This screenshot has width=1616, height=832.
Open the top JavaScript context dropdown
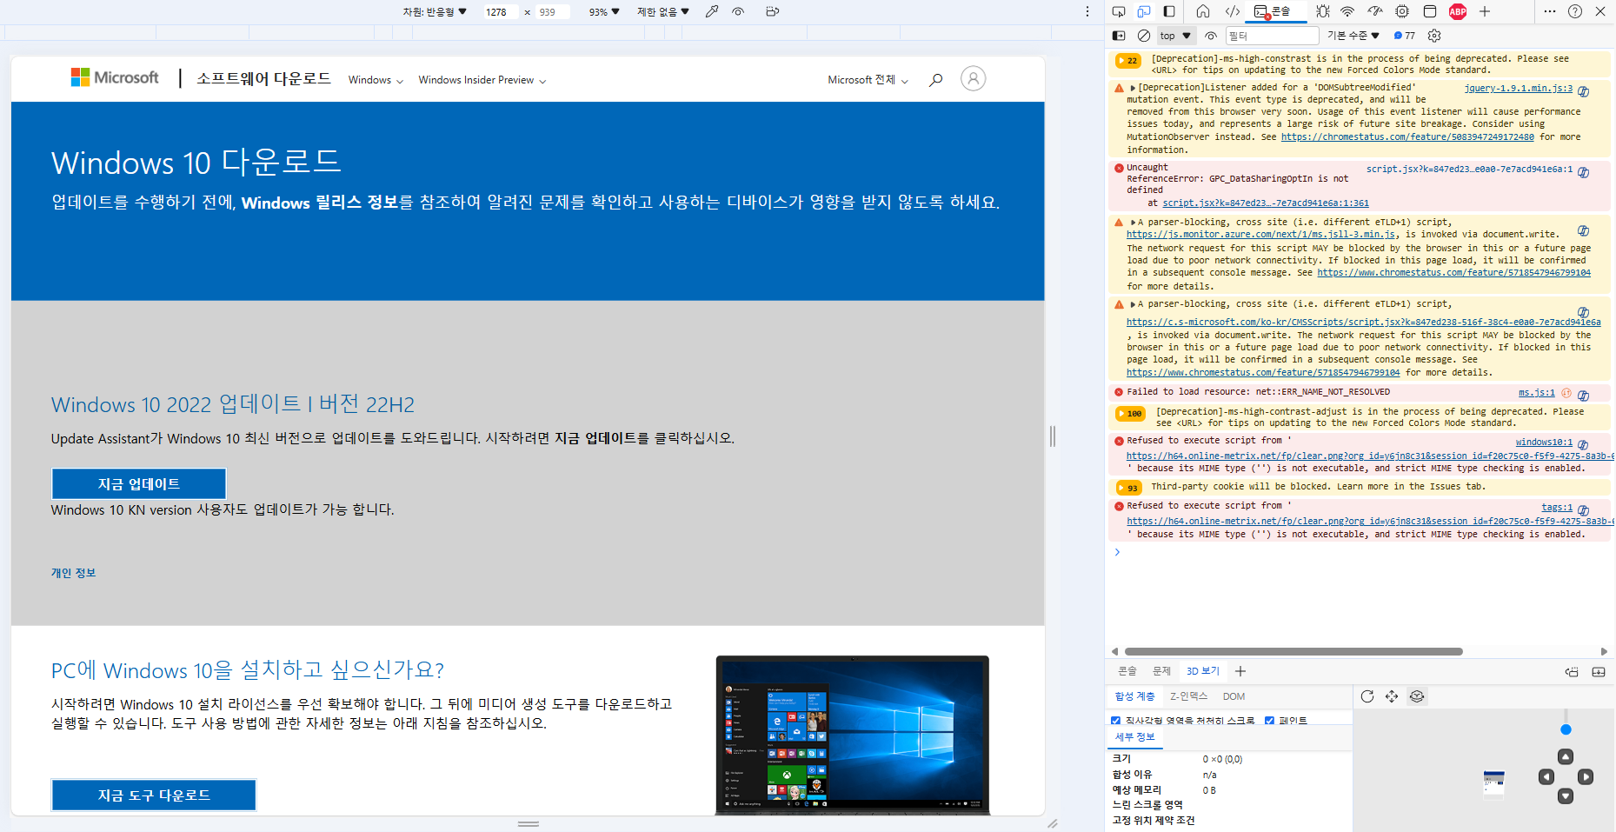(x=1175, y=36)
